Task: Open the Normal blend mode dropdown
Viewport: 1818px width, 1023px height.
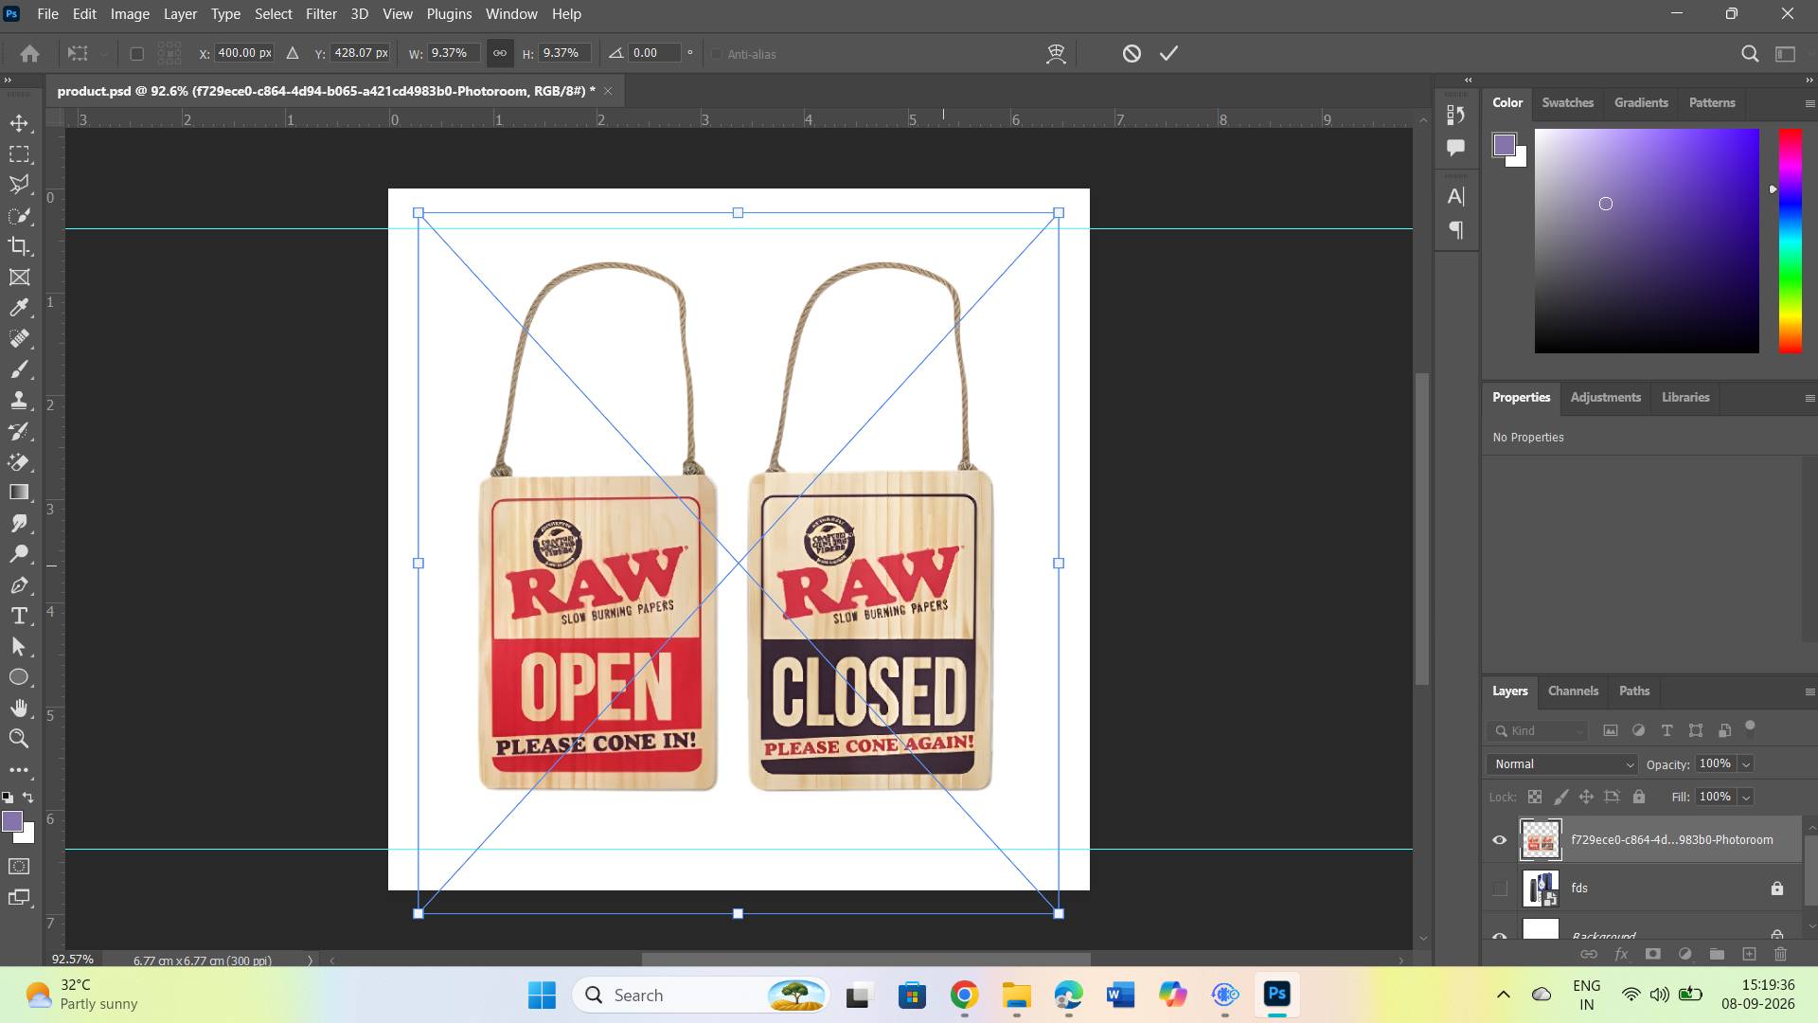Action: [1561, 764]
